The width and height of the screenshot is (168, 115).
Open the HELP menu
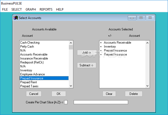tap(60, 9)
